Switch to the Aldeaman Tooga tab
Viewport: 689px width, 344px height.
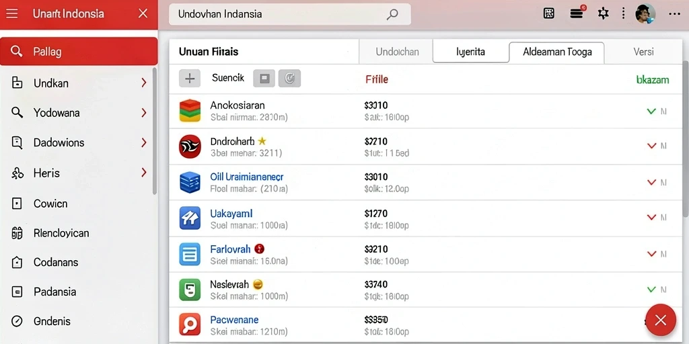pyautogui.click(x=556, y=52)
